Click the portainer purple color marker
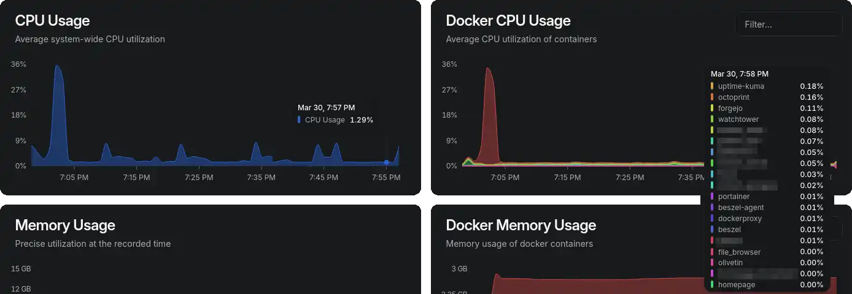 click(712, 197)
